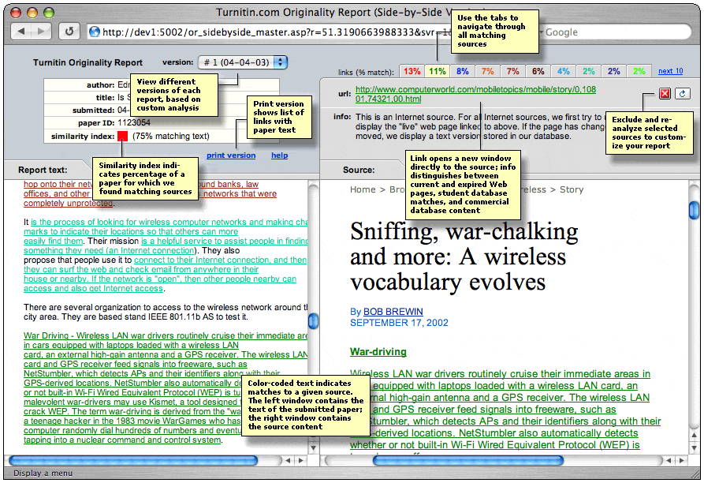
Task: Switch to the 8% match tab
Action: coord(462,71)
